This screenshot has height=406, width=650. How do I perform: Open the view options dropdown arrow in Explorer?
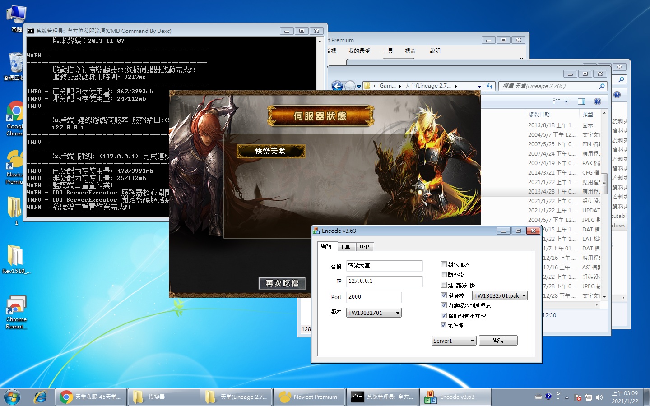[x=566, y=101]
